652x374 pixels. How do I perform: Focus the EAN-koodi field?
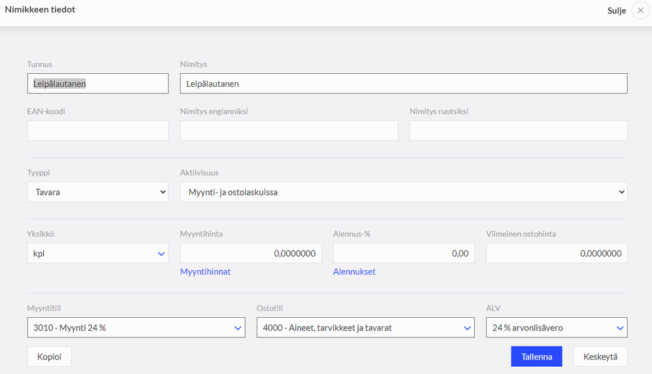97,131
